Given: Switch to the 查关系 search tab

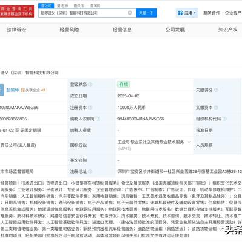Looking at the screenshot, I should 79,6.
